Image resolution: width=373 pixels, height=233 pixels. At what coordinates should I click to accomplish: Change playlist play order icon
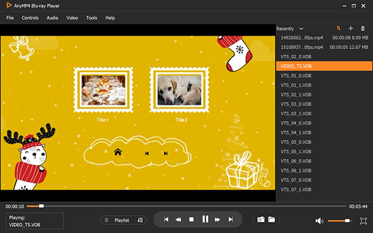tap(140, 220)
